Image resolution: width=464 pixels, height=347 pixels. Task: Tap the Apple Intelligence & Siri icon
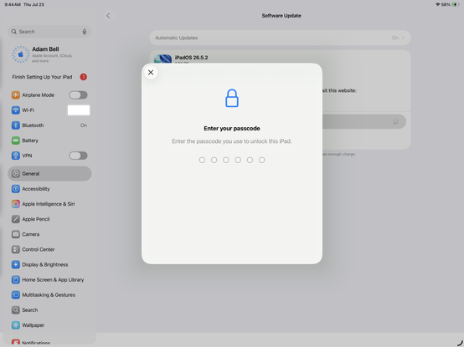point(16,204)
